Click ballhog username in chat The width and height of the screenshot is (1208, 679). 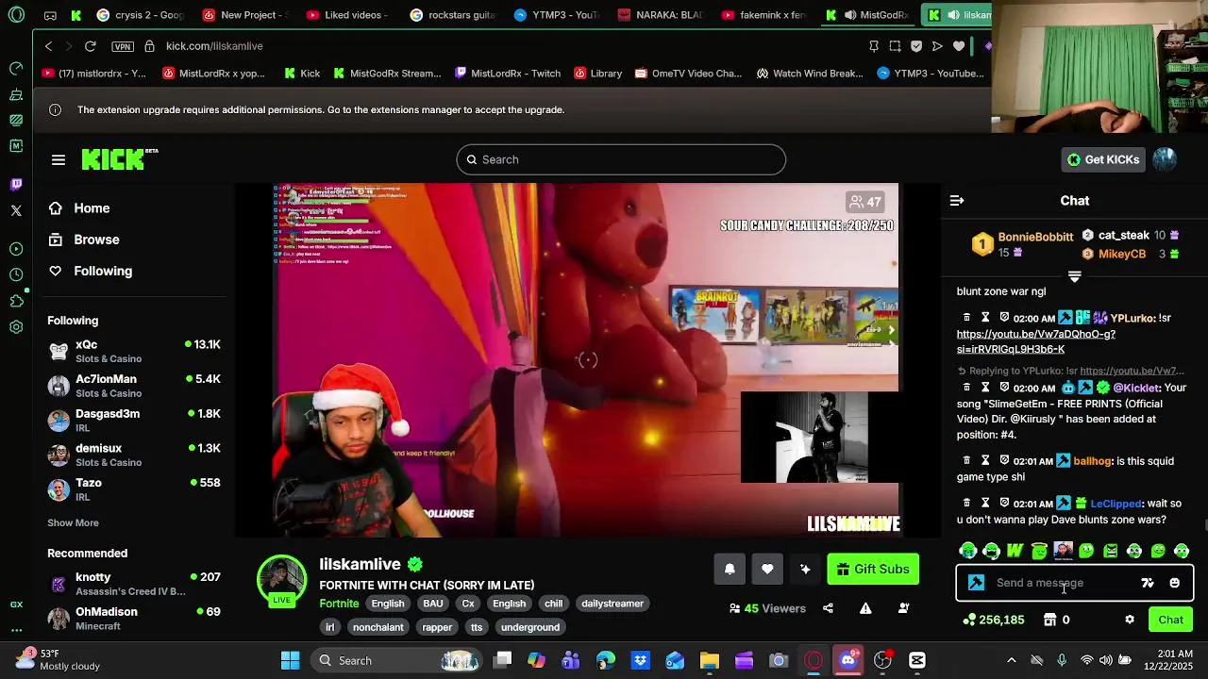point(1092,461)
